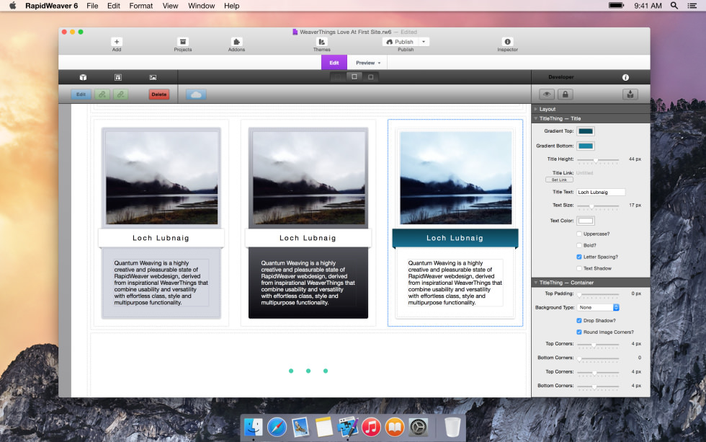The width and height of the screenshot is (706, 442).
Task: Open the Background Type dropdown
Action: tap(599, 307)
